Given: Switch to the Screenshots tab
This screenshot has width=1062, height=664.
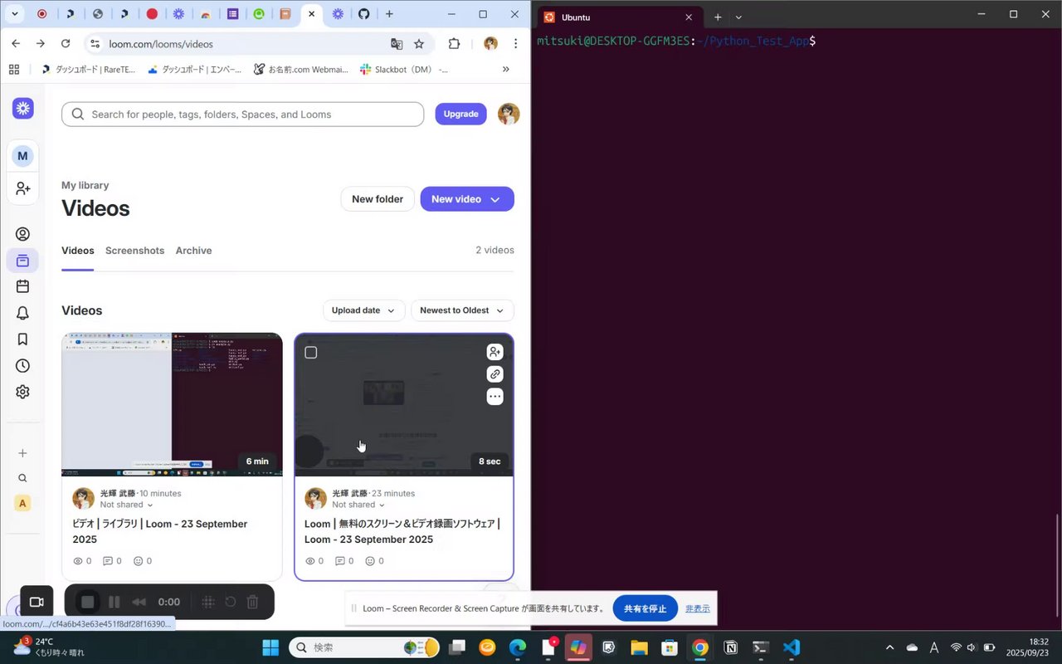Looking at the screenshot, I should pos(134,251).
